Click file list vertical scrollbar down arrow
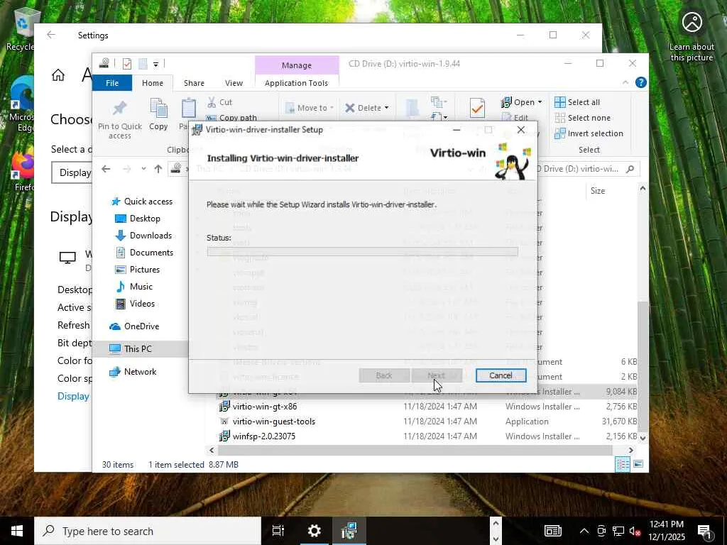Viewport: 727px width, 545px height. (643, 437)
